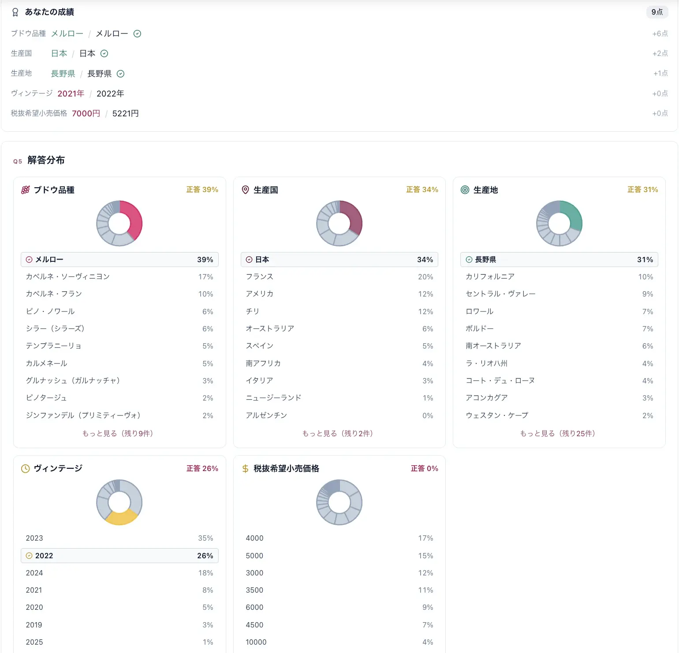Click the check icon after 日本 in results
The height and width of the screenshot is (653, 679).
[104, 53]
